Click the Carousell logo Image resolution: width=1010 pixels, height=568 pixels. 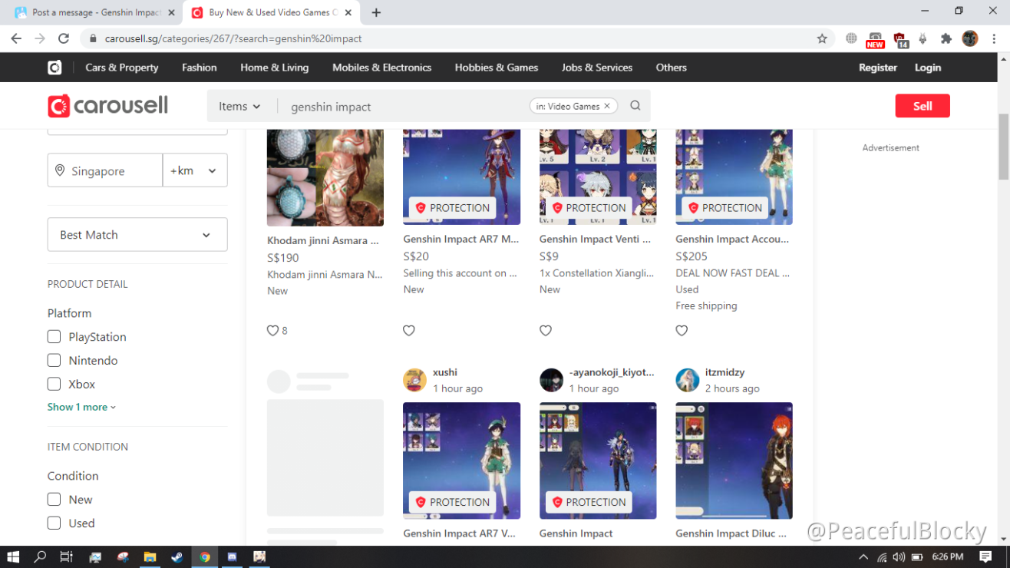pos(107,106)
